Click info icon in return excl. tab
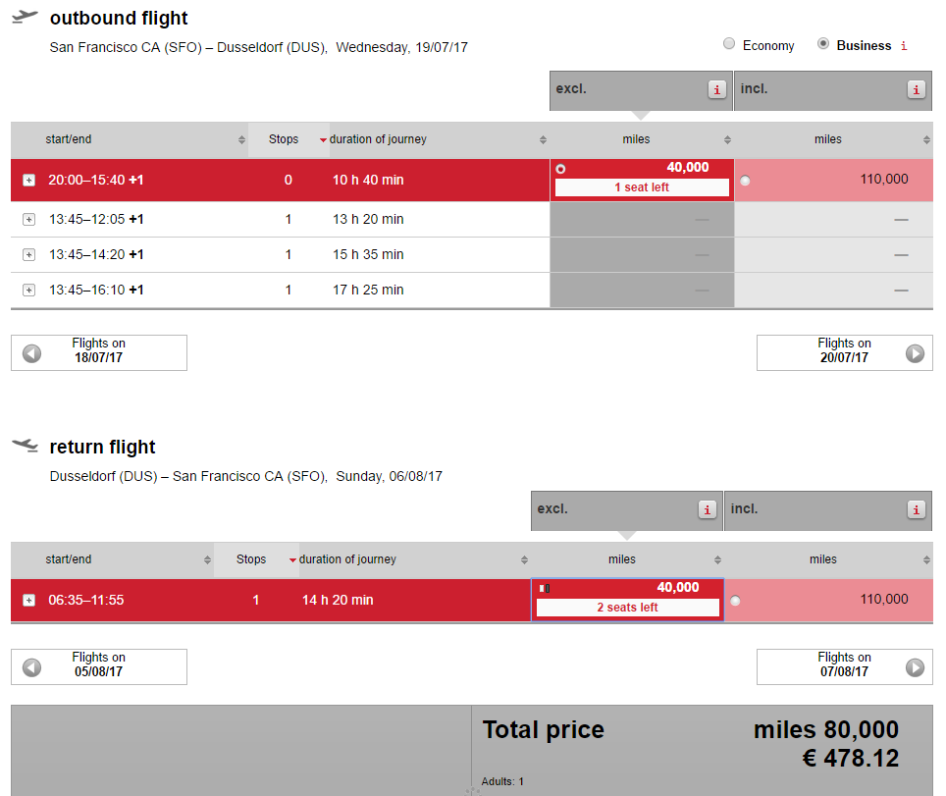 tap(708, 509)
